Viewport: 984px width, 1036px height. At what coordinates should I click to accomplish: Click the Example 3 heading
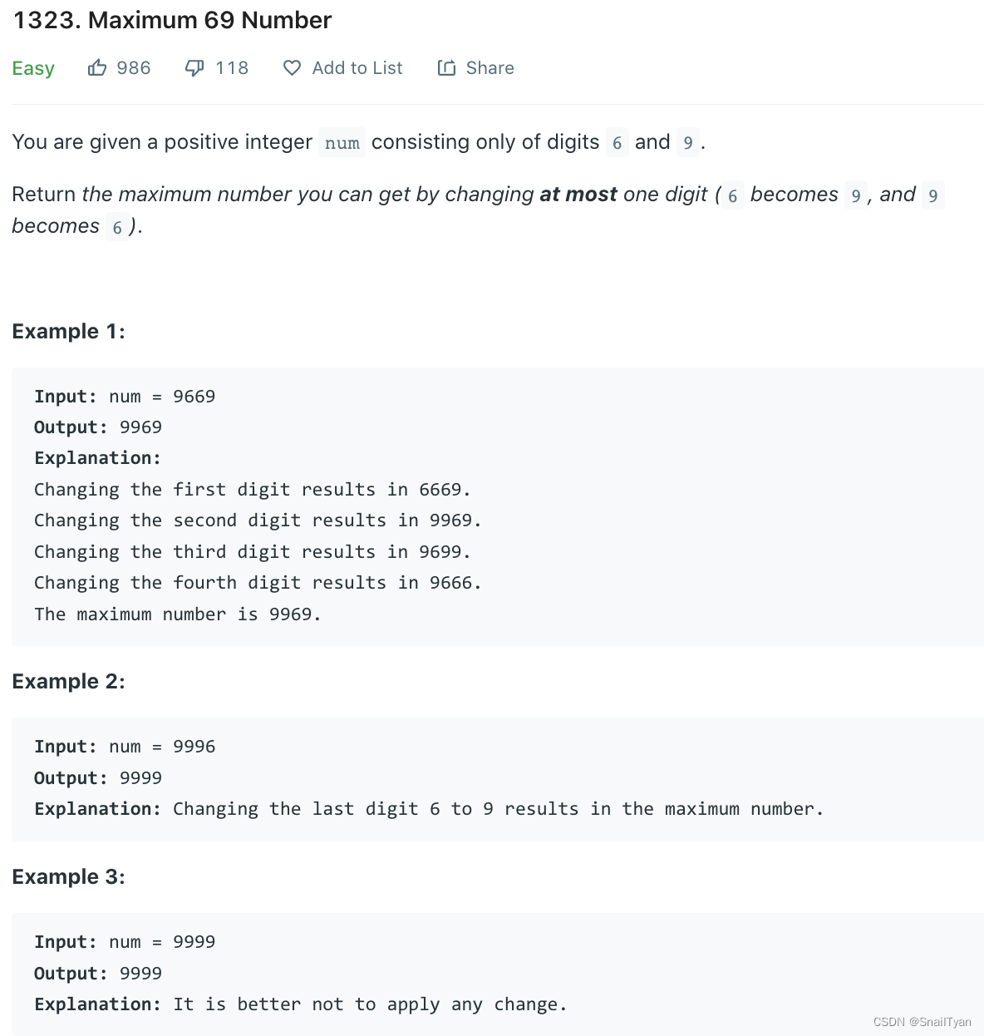tap(68, 876)
